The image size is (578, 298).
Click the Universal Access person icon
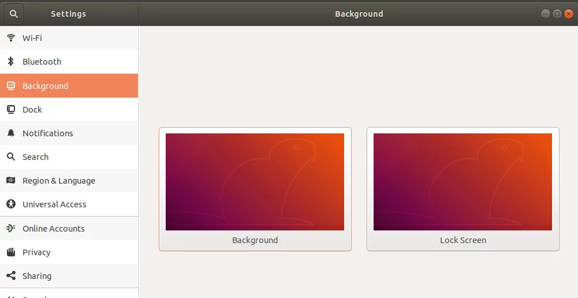coord(11,204)
